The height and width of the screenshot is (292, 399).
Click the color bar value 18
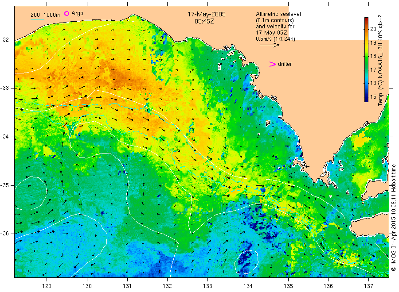(373, 56)
